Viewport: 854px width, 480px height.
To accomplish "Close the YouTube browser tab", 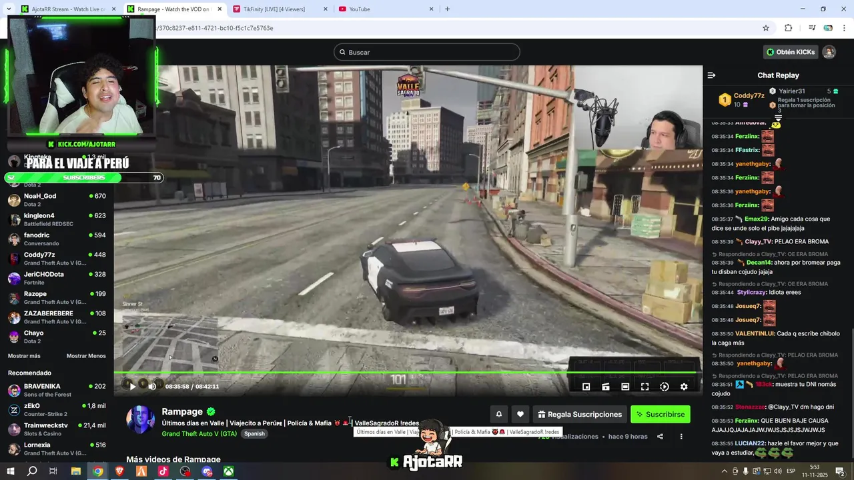I will click(x=431, y=9).
